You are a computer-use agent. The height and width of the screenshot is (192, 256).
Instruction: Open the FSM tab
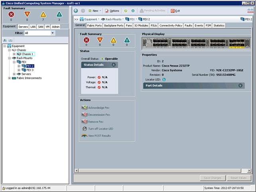(208, 25)
